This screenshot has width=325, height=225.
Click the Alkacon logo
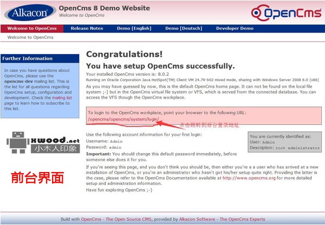click(30, 12)
